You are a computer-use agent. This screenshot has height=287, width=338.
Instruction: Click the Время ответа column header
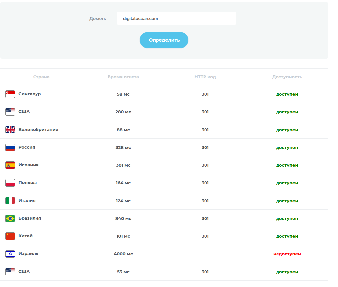[x=123, y=77]
